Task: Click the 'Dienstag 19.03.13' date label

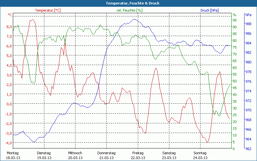Action: click(x=44, y=156)
